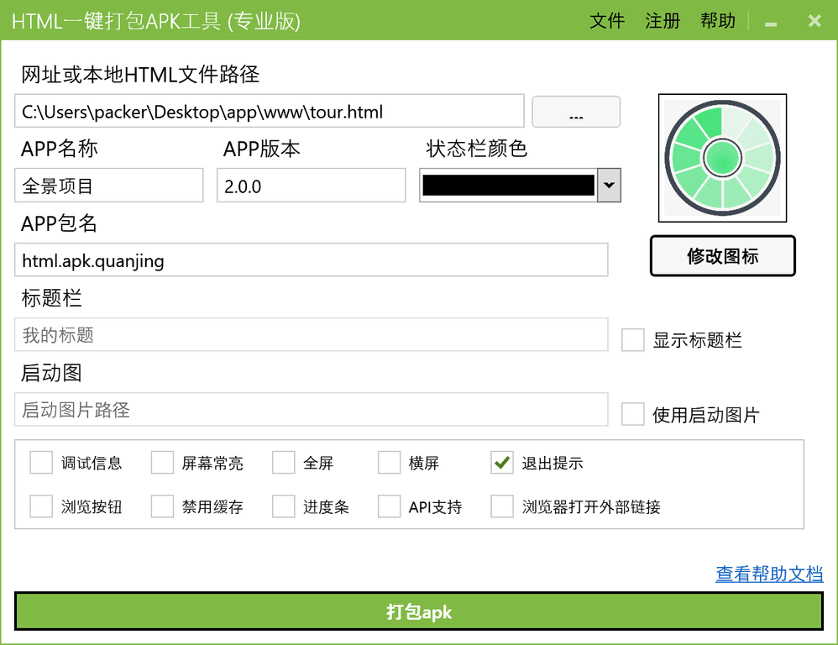Expand the 状态栏颜色 color dropdown
This screenshot has height=645, width=838.
pos(609,185)
